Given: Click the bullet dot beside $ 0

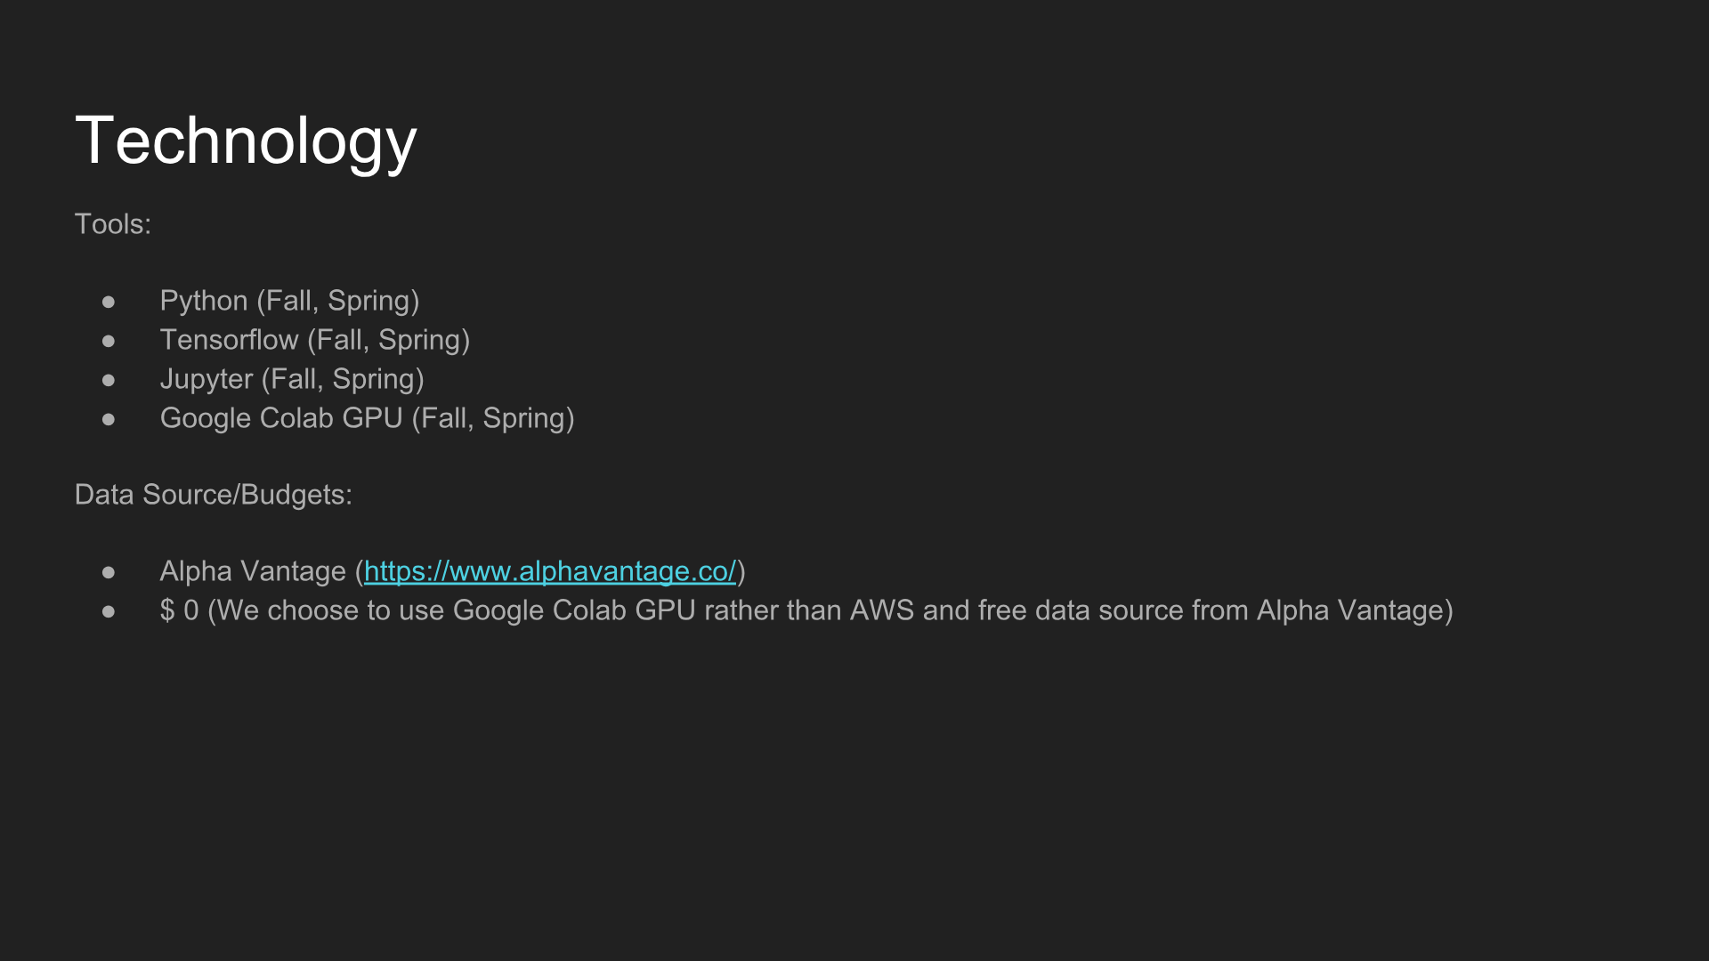Looking at the screenshot, I should pos(109,612).
